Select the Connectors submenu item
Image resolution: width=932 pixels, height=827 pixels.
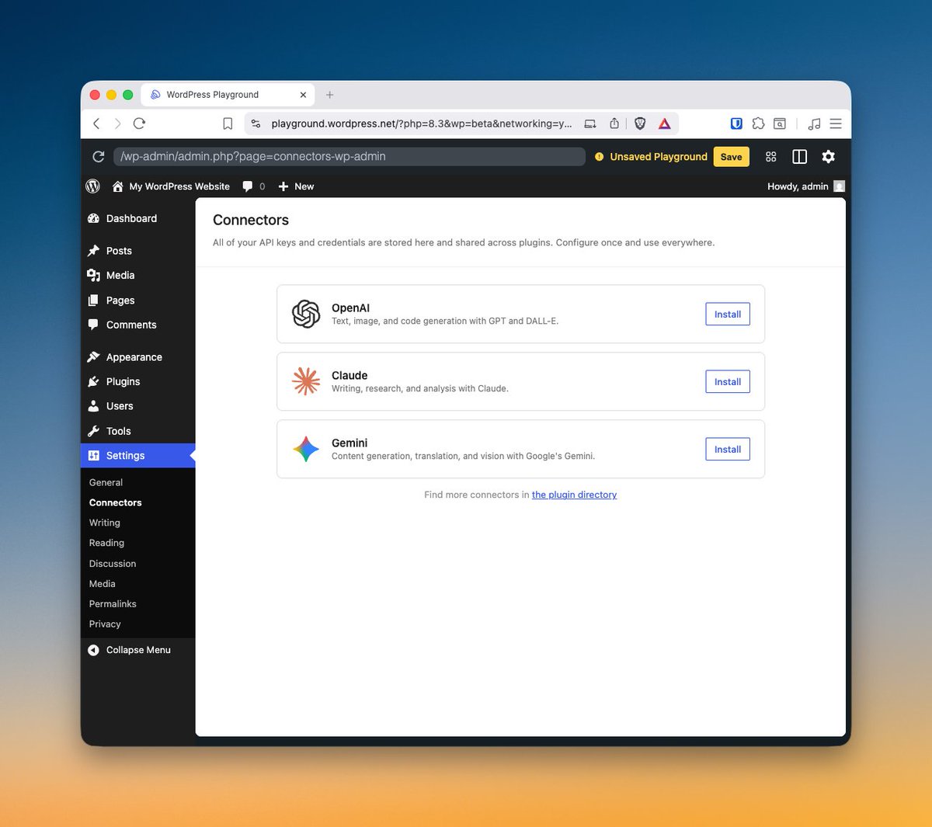click(116, 502)
